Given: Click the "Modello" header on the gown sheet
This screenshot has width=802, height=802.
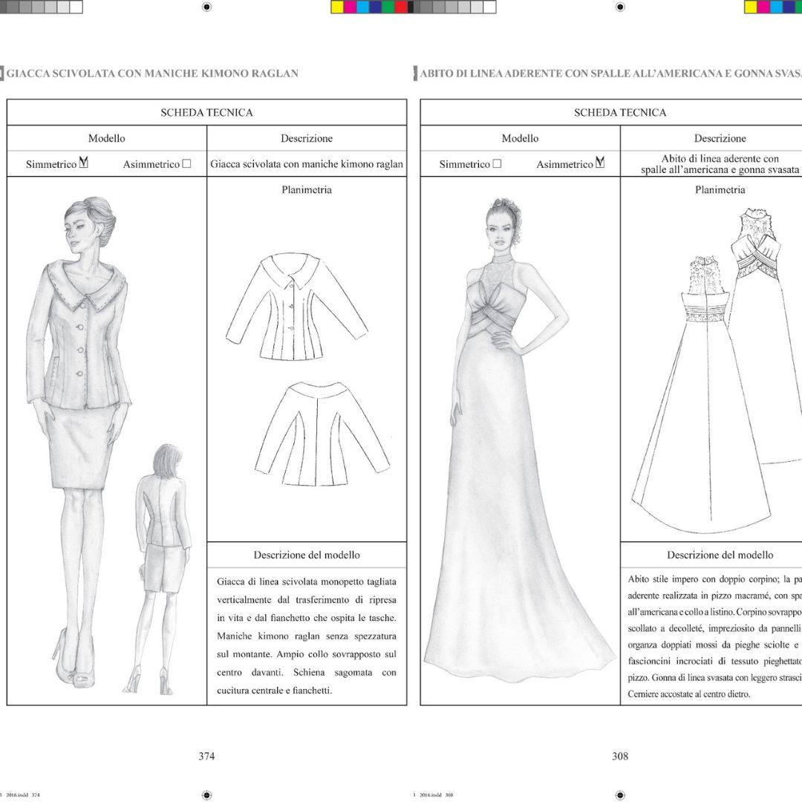Looking at the screenshot, I should coord(520,138).
